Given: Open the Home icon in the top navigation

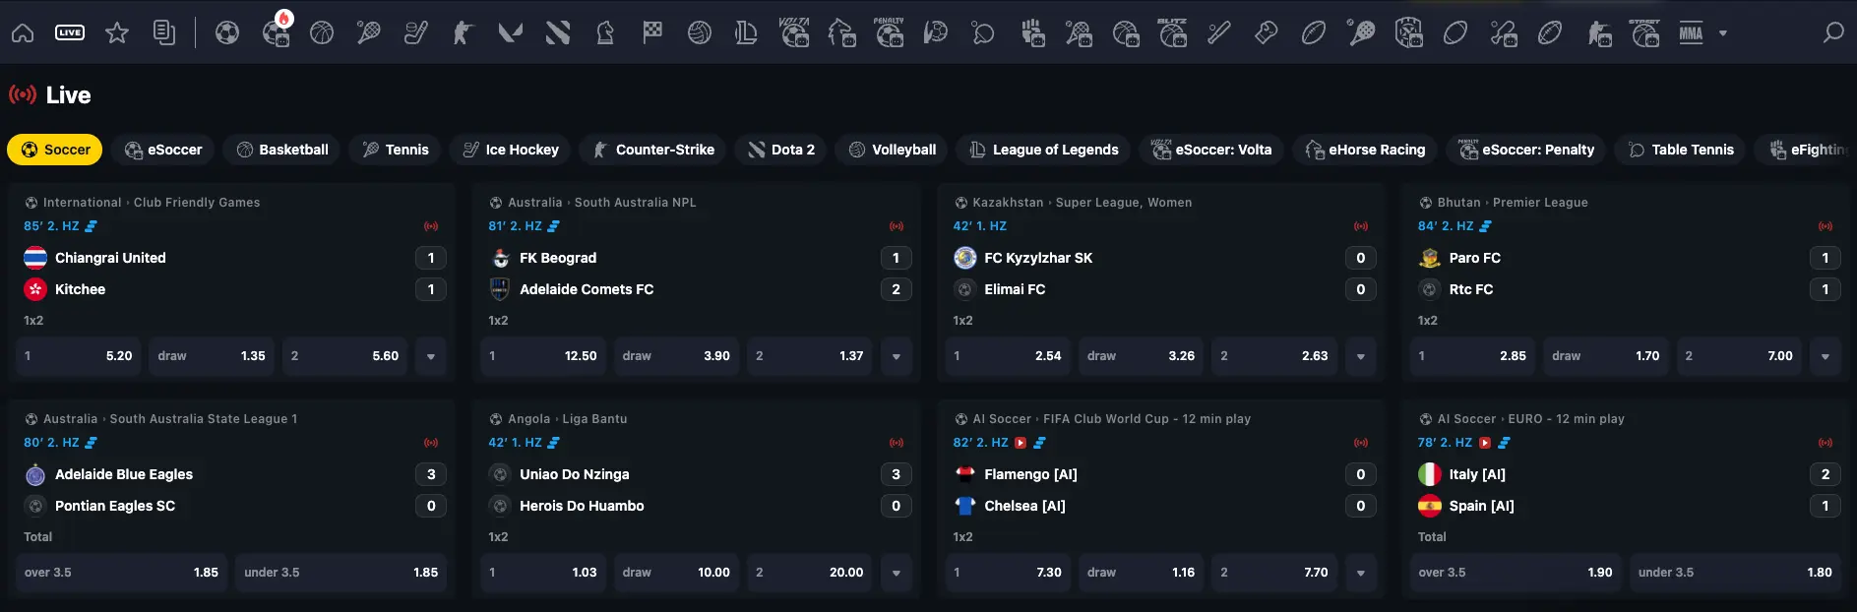Looking at the screenshot, I should click(x=23, y=32).
